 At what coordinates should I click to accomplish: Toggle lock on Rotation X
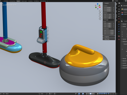point(113,15)
